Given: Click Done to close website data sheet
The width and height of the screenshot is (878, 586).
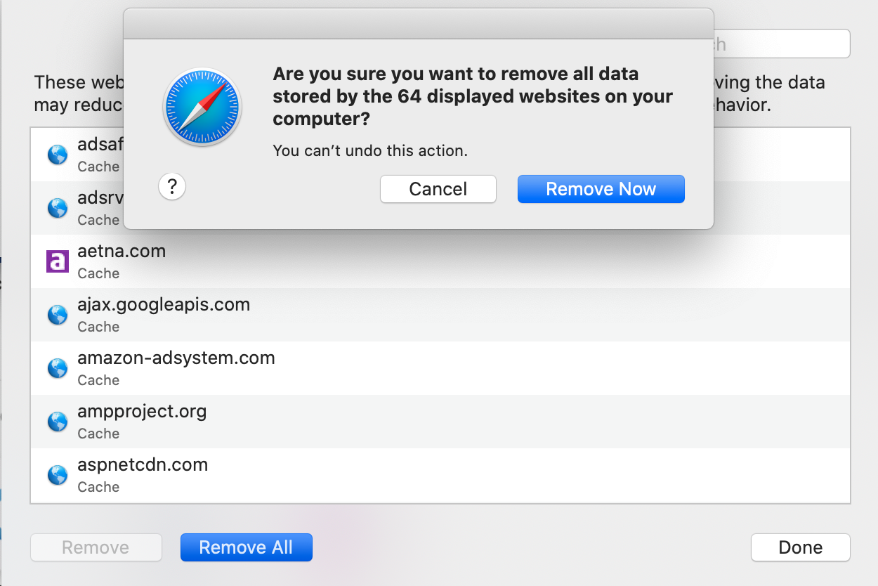Looking at the screenshot, I should (801, 547).
